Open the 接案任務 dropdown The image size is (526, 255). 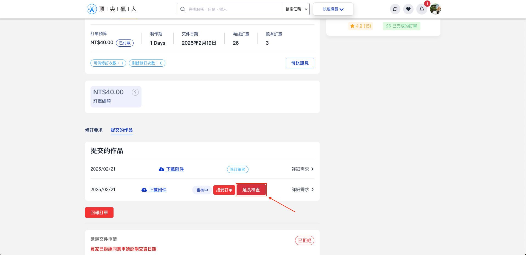pos(295,9)
